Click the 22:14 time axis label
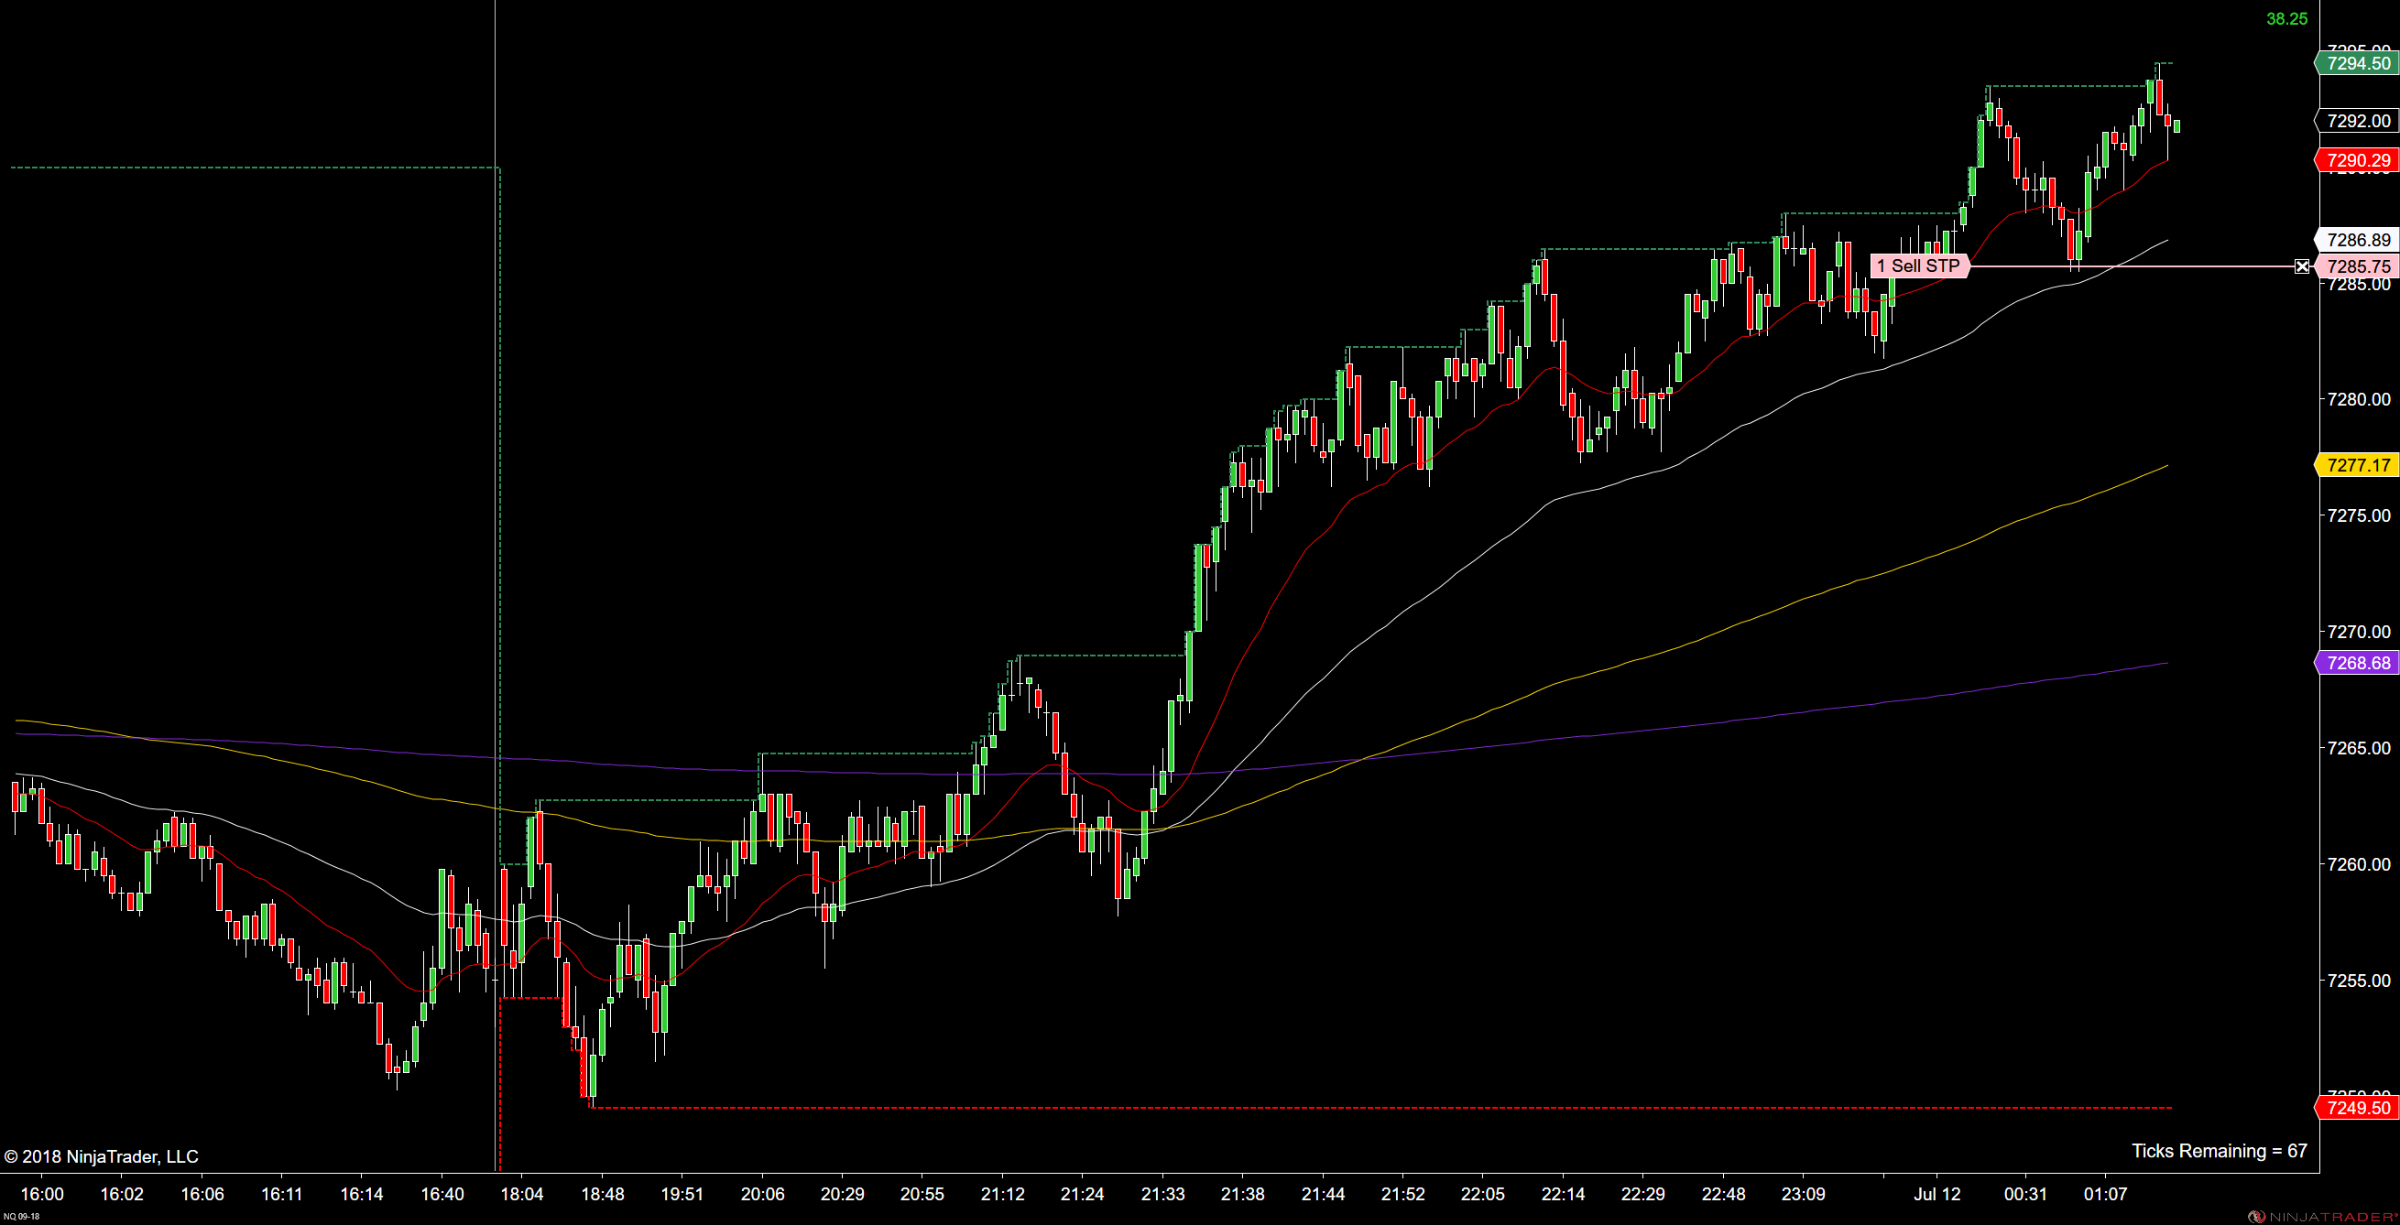 click(x=1564, y=1194)
